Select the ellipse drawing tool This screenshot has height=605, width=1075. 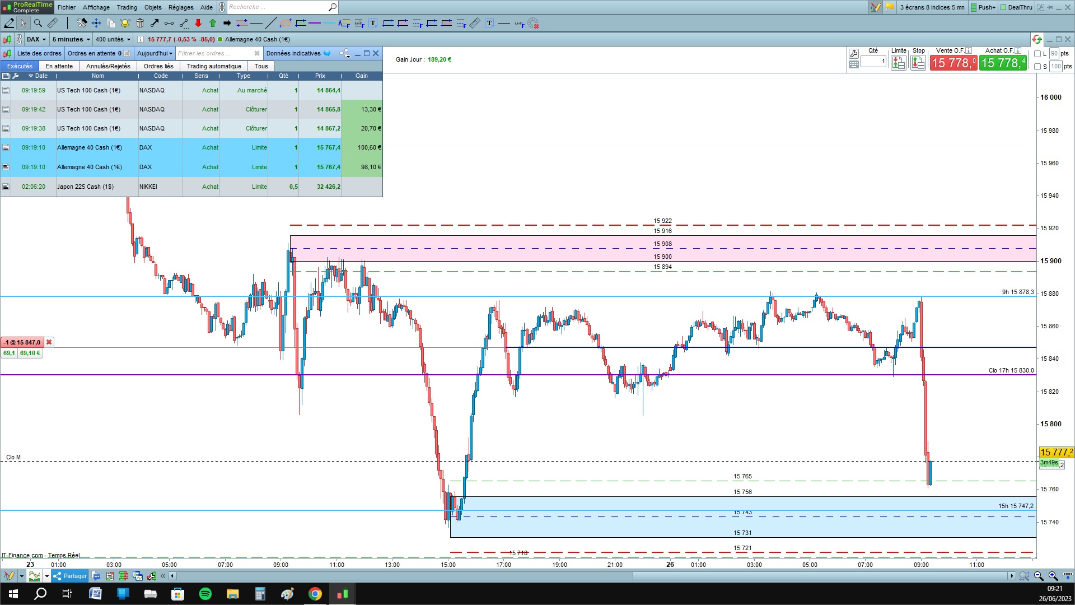pos(286,23)
